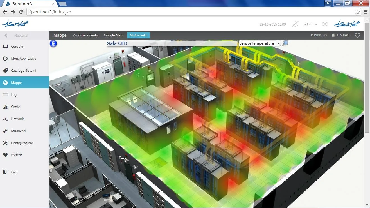The height and width of the screenshot is (208, 370).
Task: Select Mappe in the sidebar
Action: click(x=24, y=83)
